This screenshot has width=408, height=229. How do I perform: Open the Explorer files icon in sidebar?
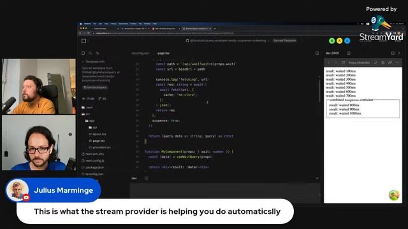click(x=83, y=53)
